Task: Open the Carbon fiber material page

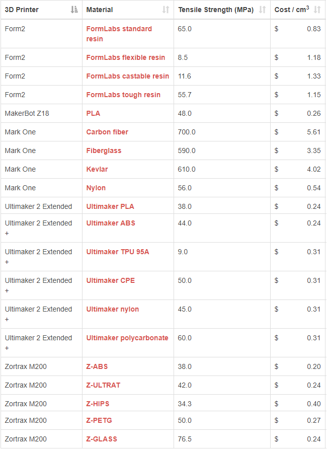Action: pyautogui.click(x=107, y=132)
